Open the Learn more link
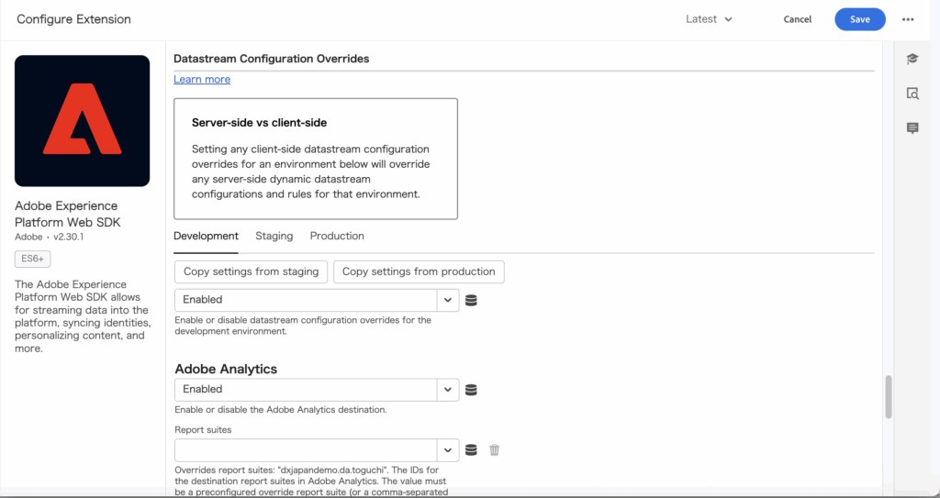Image resolution: width=940 pixels, height=498 pixels. 202,79
